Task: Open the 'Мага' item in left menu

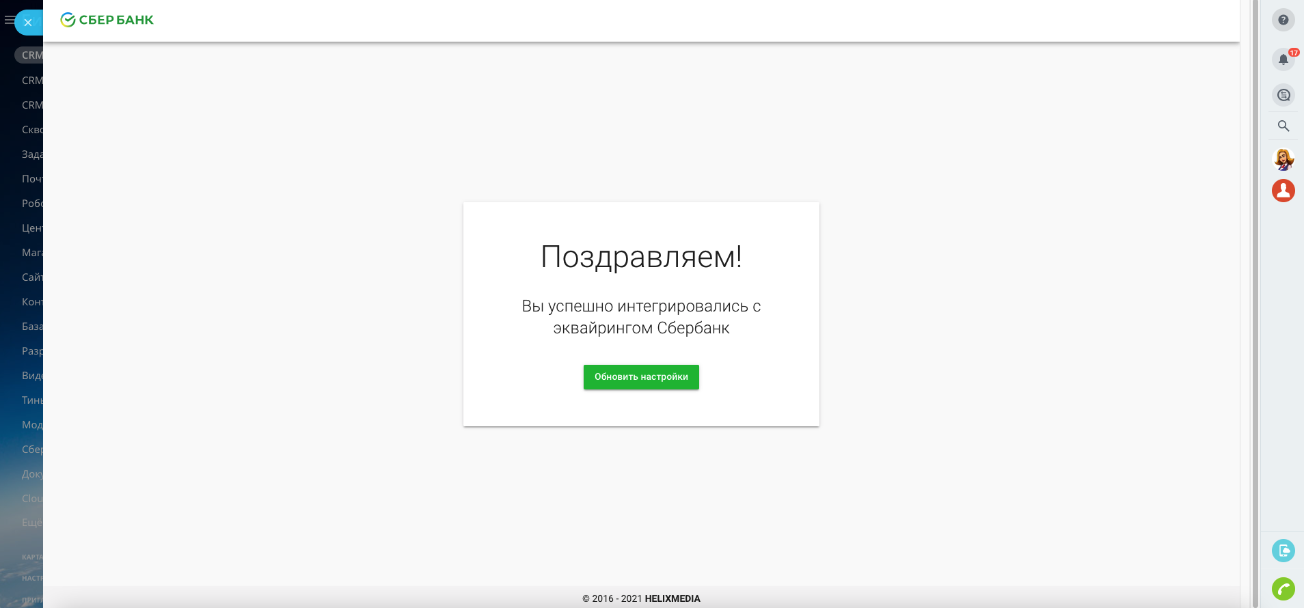Action: [x=32, y=253]
